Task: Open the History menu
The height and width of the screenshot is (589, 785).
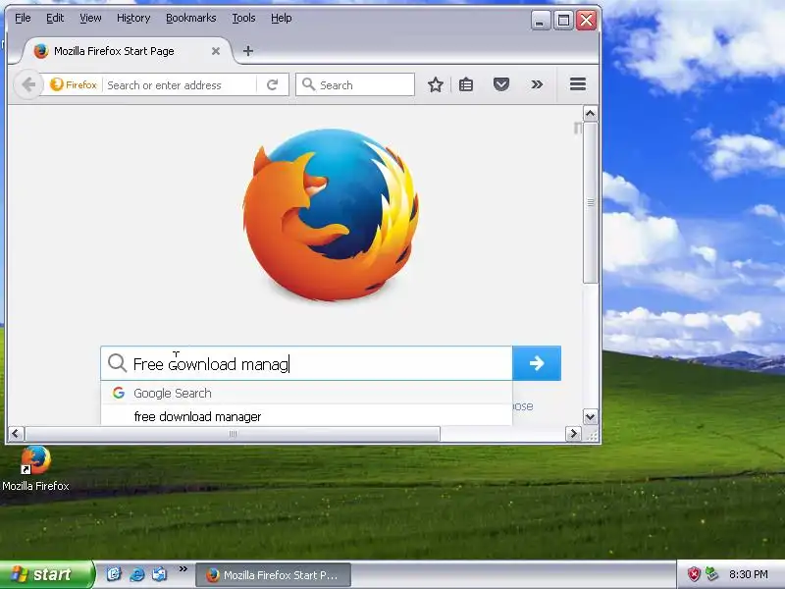Action: (133, 18)
